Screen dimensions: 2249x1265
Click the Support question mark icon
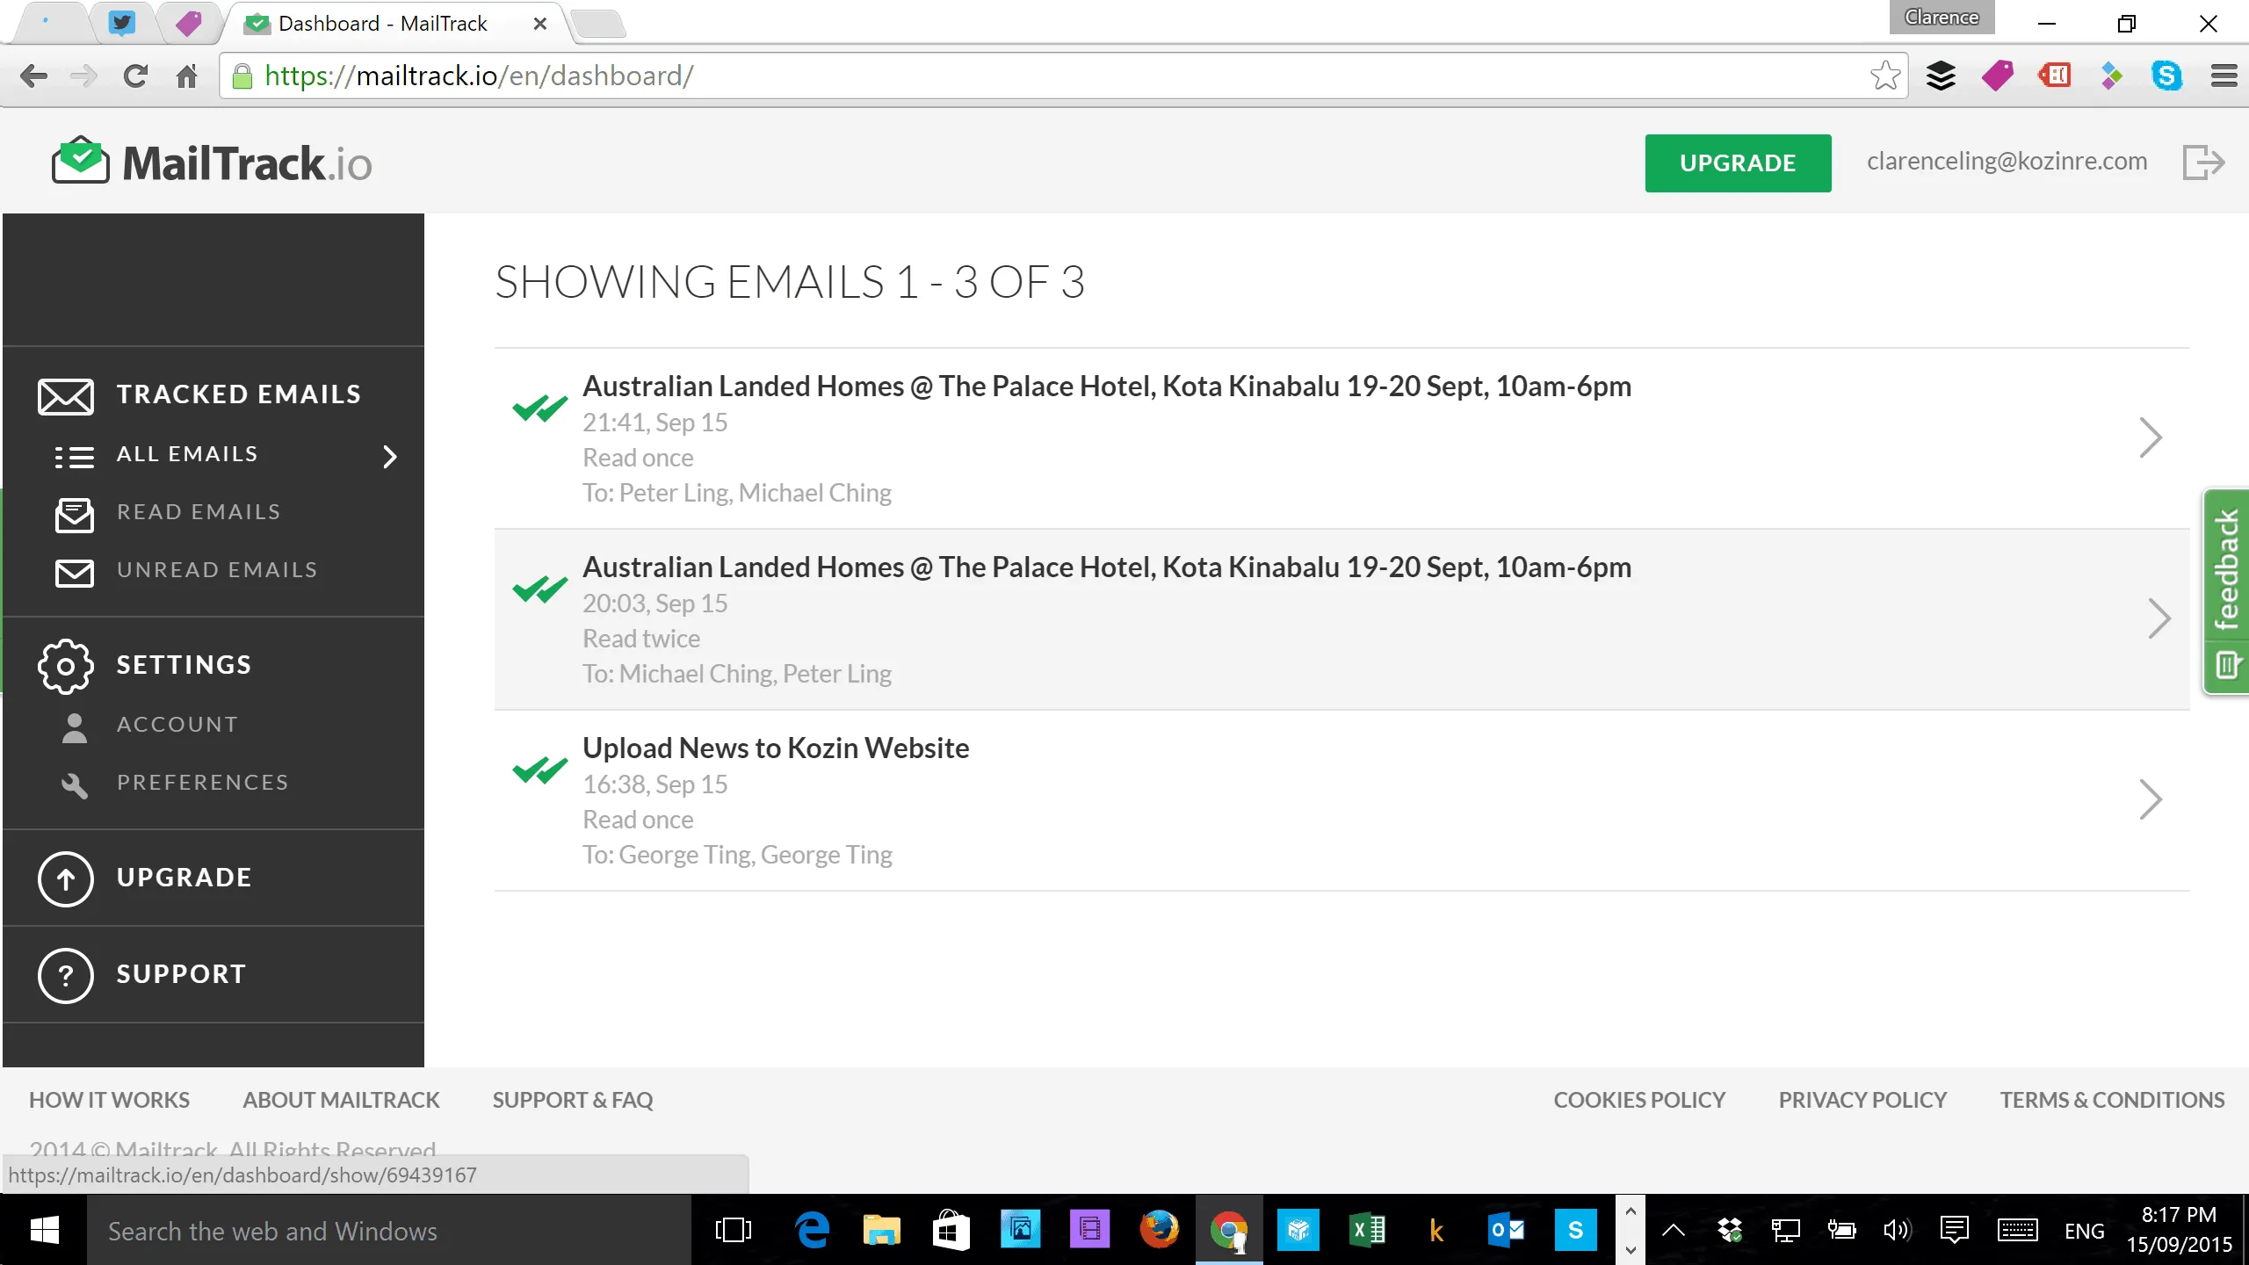click(66, 975)
